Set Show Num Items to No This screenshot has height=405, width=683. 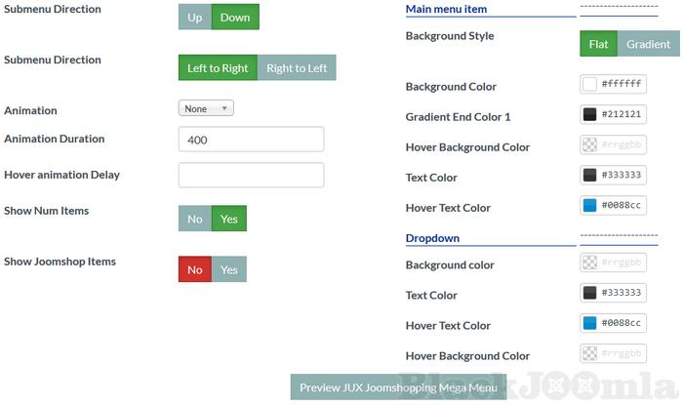pyautogui.click(x=195, y=220)
